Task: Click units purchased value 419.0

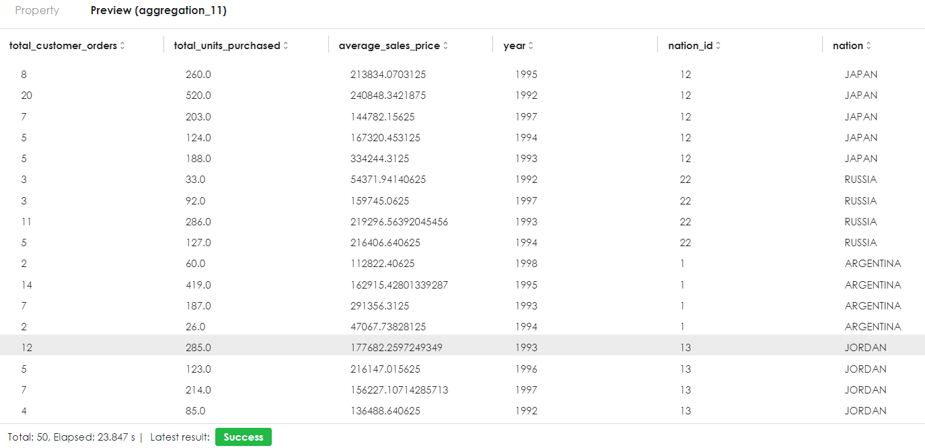Action: point(198,285)
